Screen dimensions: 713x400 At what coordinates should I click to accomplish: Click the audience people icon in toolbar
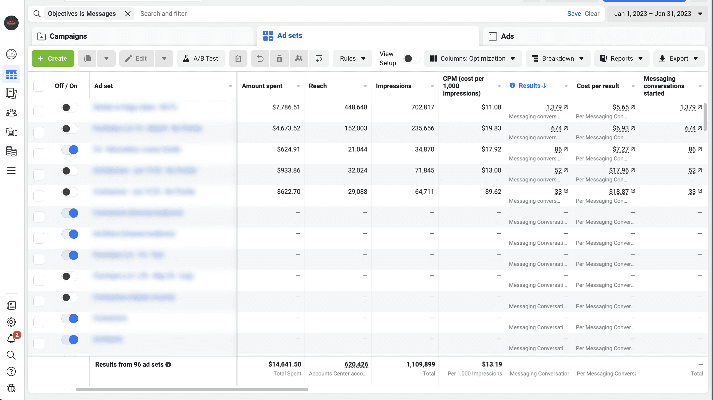coord(299,58)
